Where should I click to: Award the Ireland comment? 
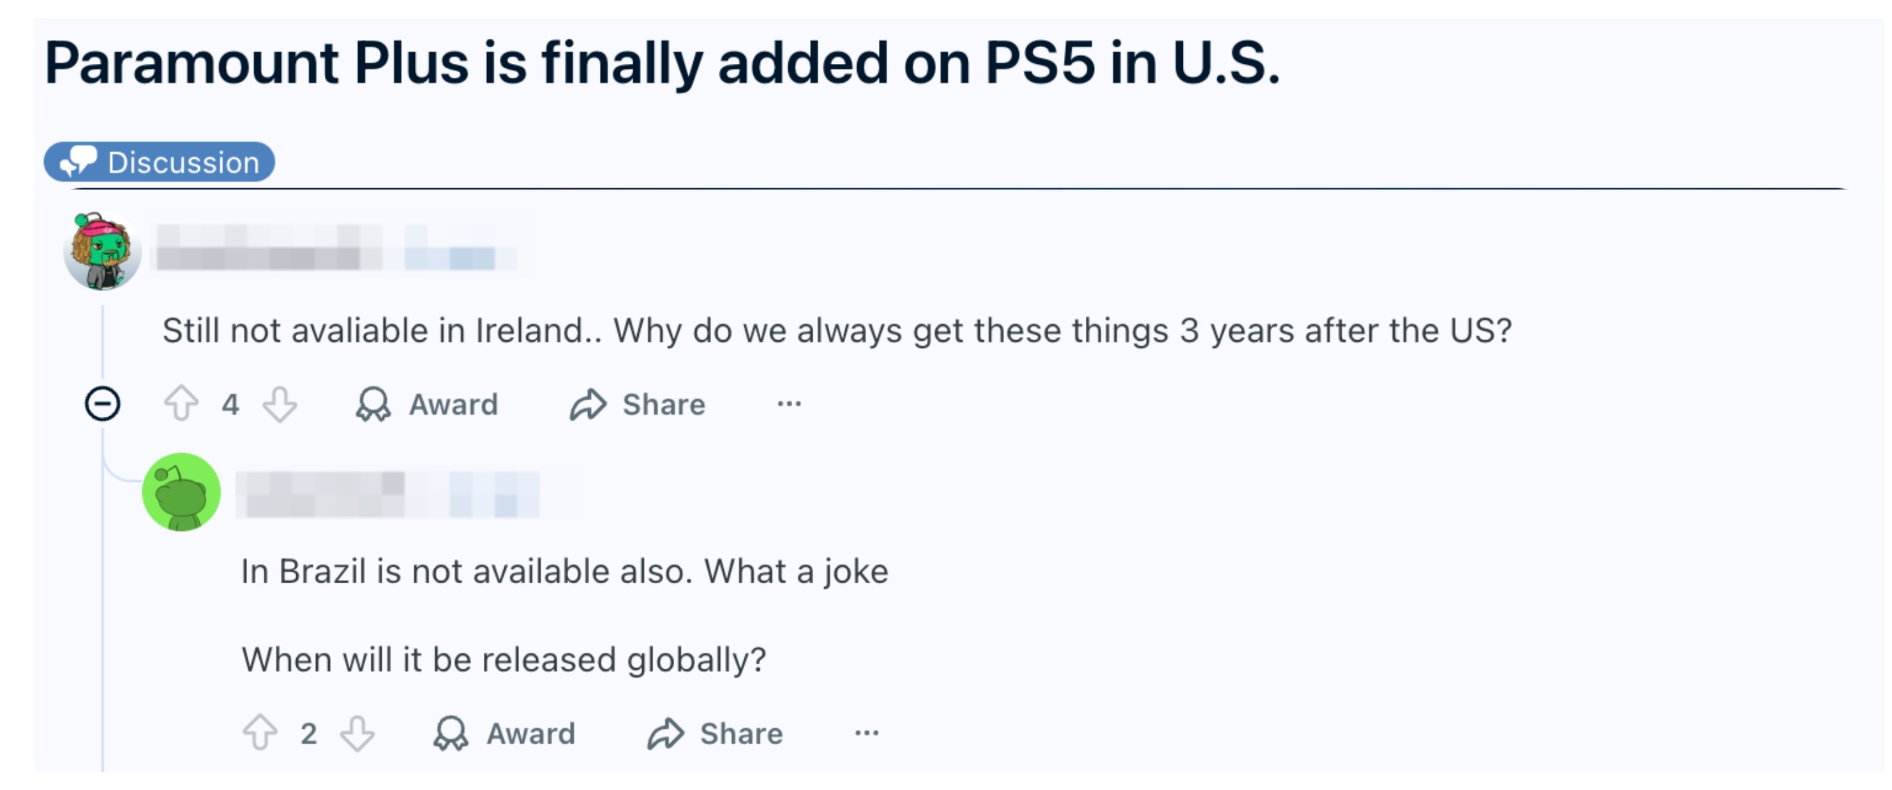(427, 404)
